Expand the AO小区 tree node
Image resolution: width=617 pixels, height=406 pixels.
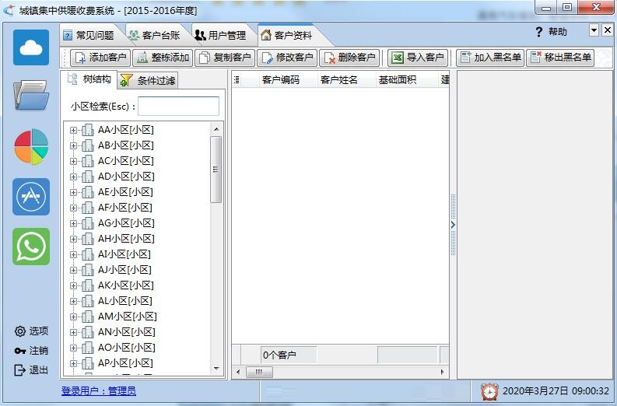73,348
